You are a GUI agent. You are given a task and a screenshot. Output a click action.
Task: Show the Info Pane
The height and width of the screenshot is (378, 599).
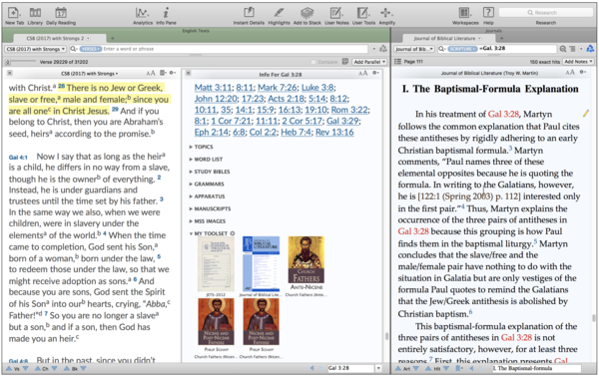tap(166, 15)
